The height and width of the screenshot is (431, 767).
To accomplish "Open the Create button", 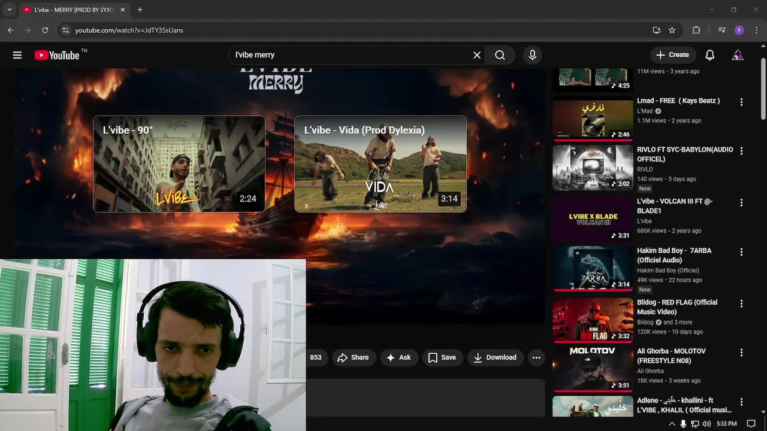I will [673, 54].
